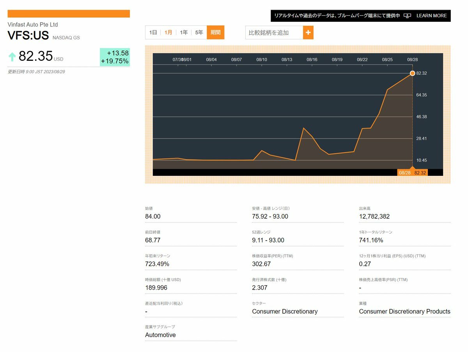Click the update timestamp 更新日時 text

tap(36, 72)
